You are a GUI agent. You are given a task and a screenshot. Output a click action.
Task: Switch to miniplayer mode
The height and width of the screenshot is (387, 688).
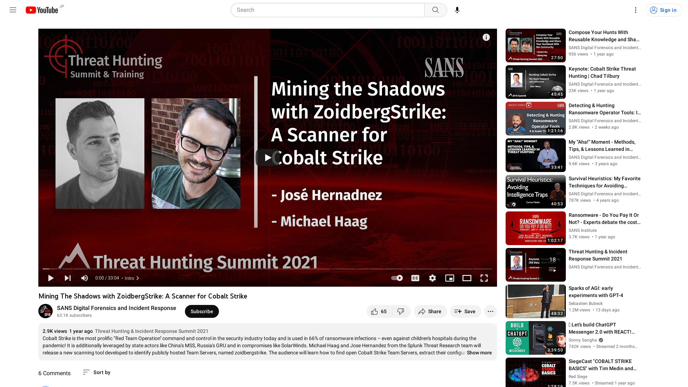point(450,278)
